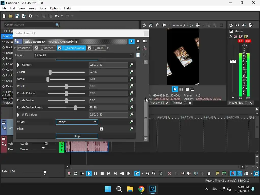Viewport: 260px width, 195px height.
Task: Open the Wrap Reflect dropdown
Action: pos(77,122)
